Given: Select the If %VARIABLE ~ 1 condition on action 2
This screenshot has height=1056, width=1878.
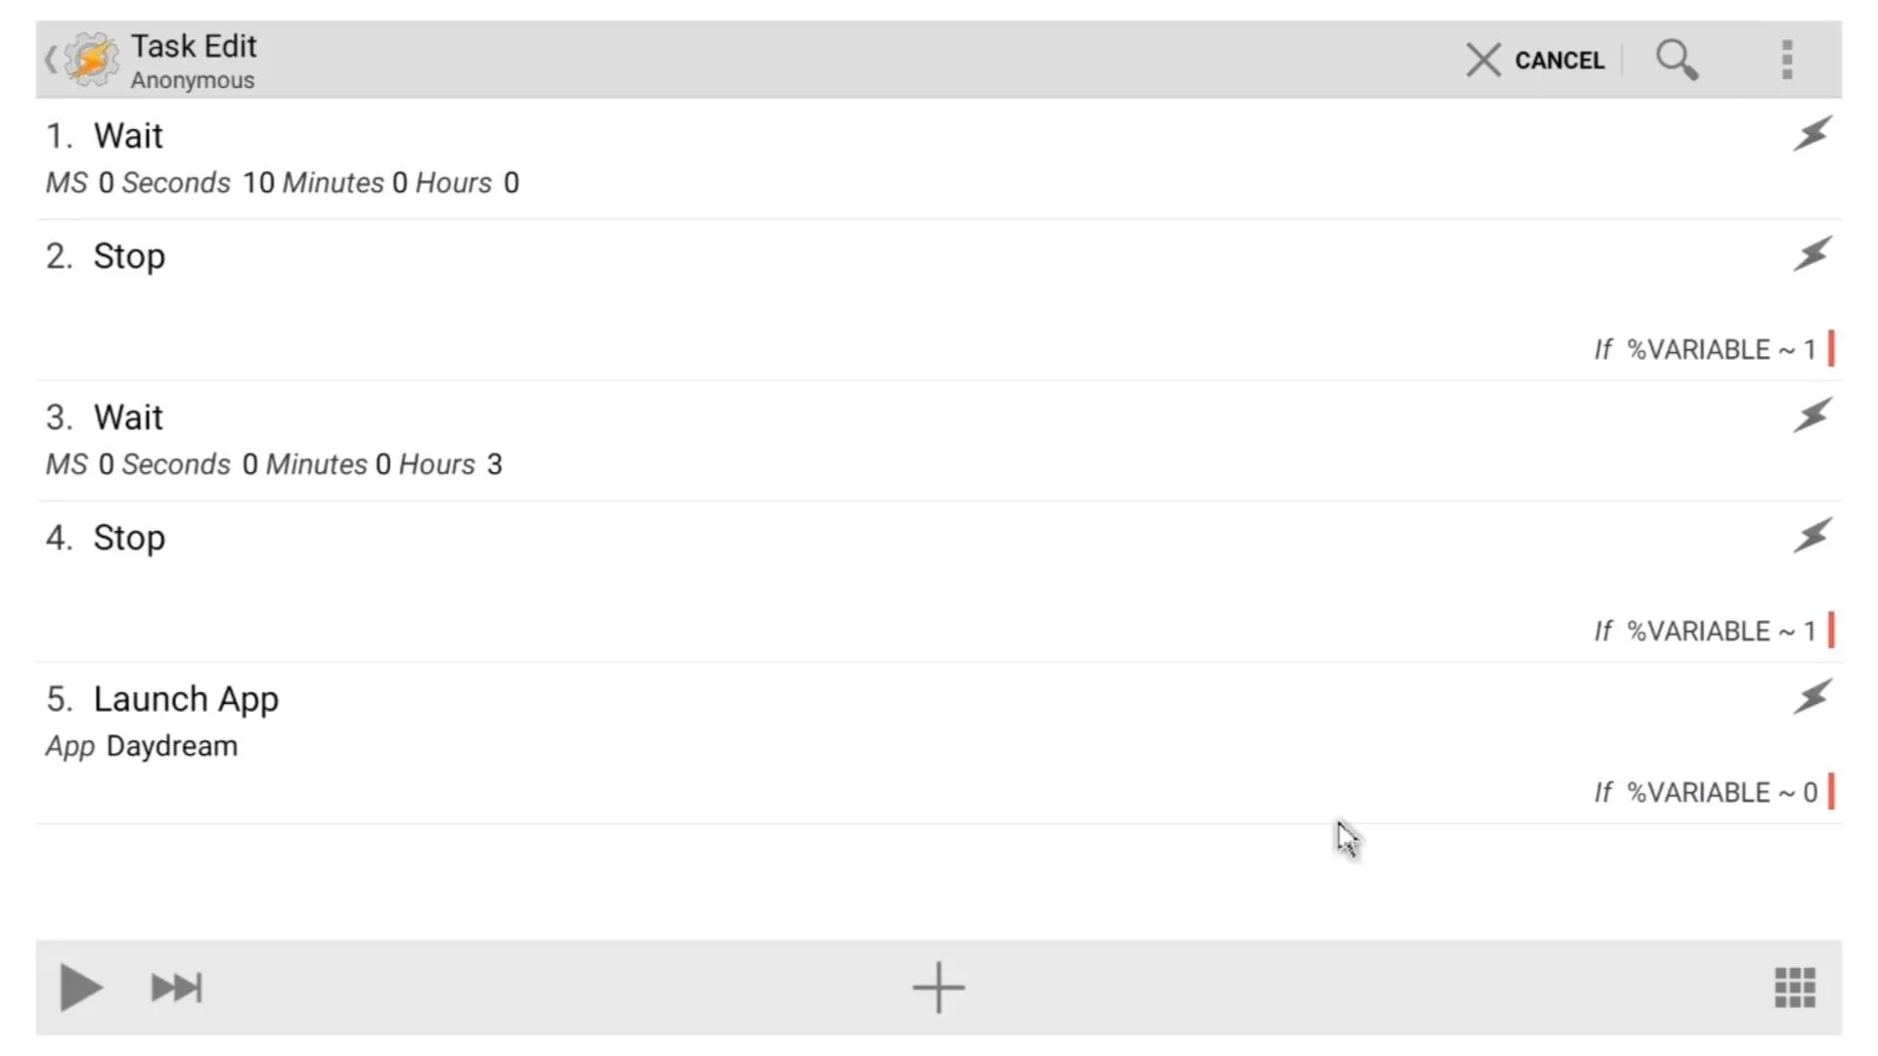Looking at the screenshot, I should [x=1703, y=349].
